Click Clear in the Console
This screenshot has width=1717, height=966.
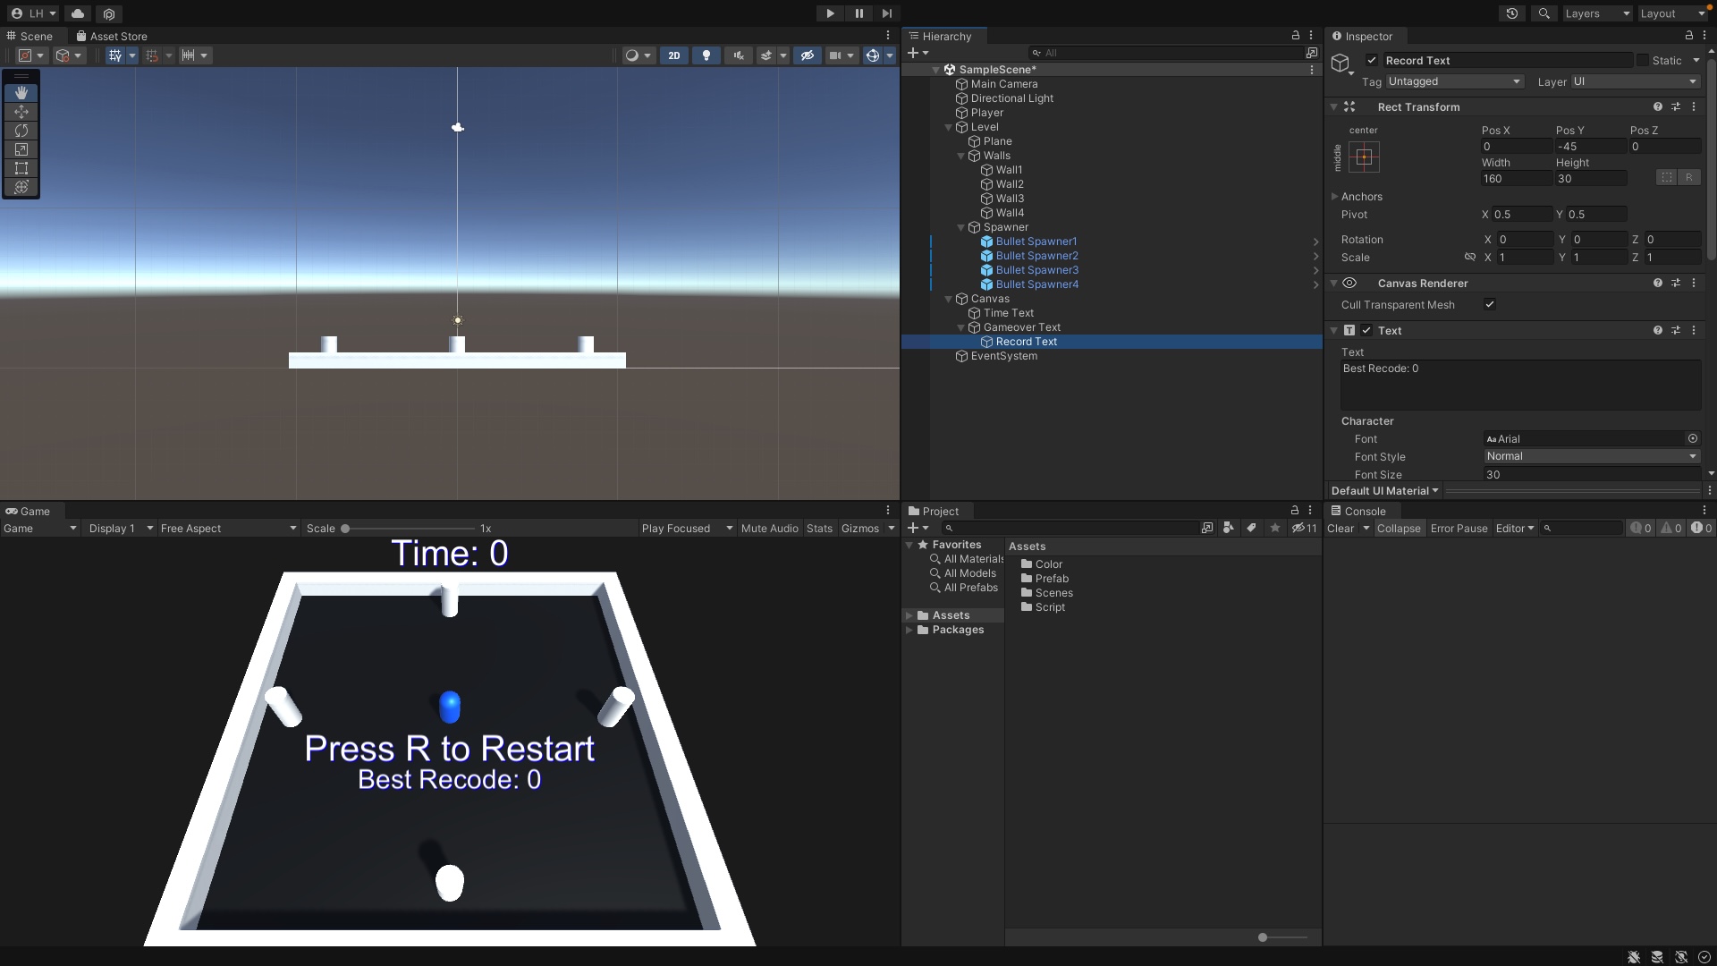pos(1341,529)
